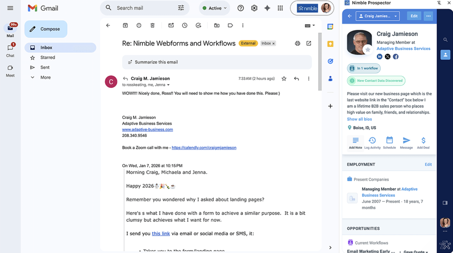The height and width of the screenshot is (253, 453).
Task: Open Contacts side panel icon
Action: [330, 79]
